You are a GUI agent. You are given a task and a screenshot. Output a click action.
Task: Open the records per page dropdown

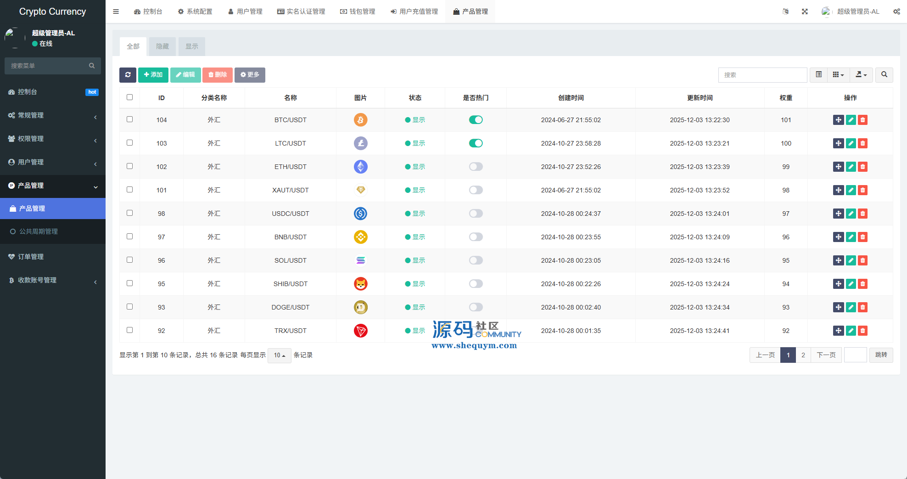click(x=279, y=355)
